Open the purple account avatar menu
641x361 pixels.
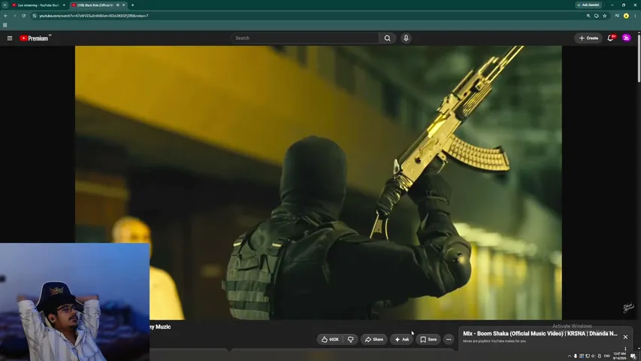click(x=626, y=38)
